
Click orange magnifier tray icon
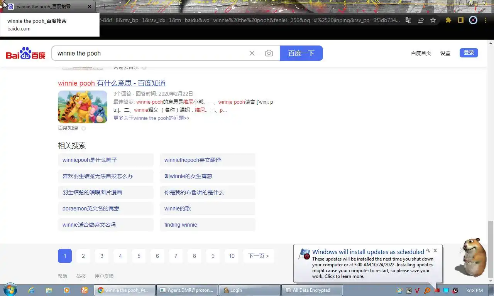click(x=427, y=290)
